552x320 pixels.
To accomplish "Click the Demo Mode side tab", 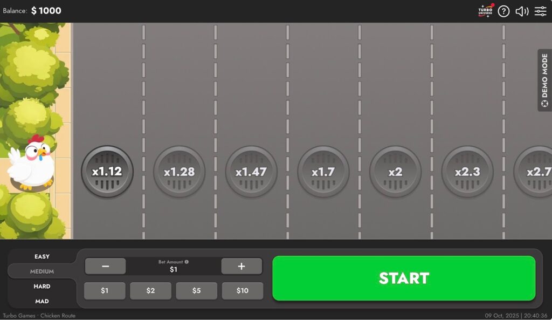I will click(544, 80).
